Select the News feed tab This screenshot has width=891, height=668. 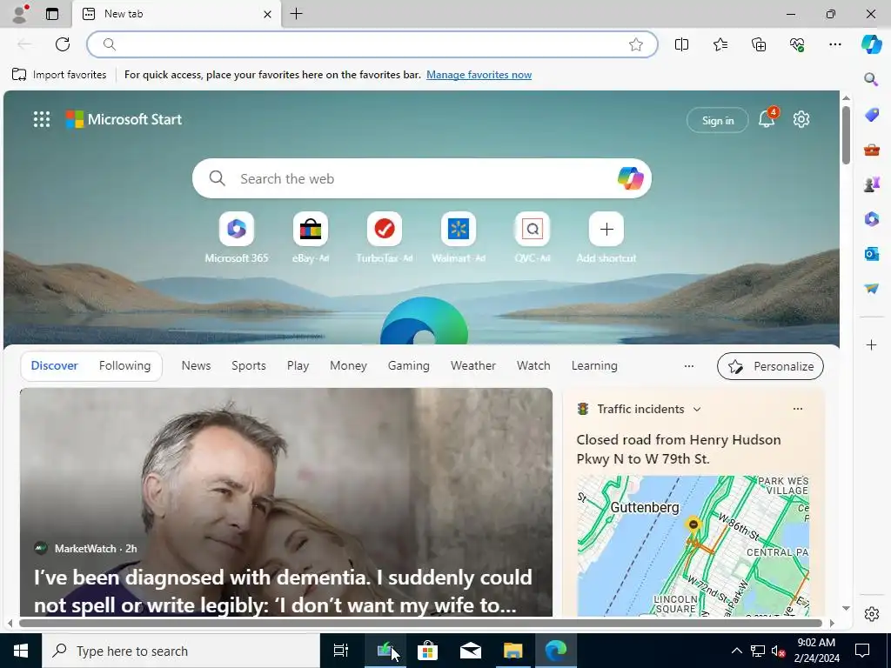coord(196,366)
